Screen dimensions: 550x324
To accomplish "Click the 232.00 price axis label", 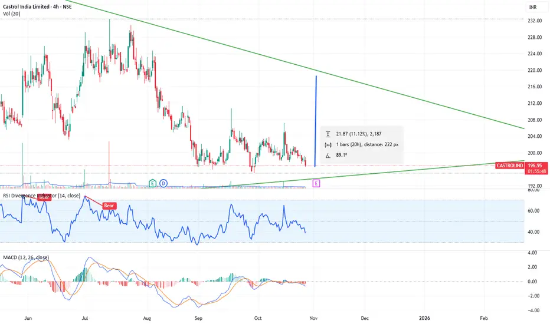I will 535,21.
